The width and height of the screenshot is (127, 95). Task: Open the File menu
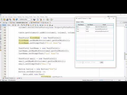pos(1,17)
